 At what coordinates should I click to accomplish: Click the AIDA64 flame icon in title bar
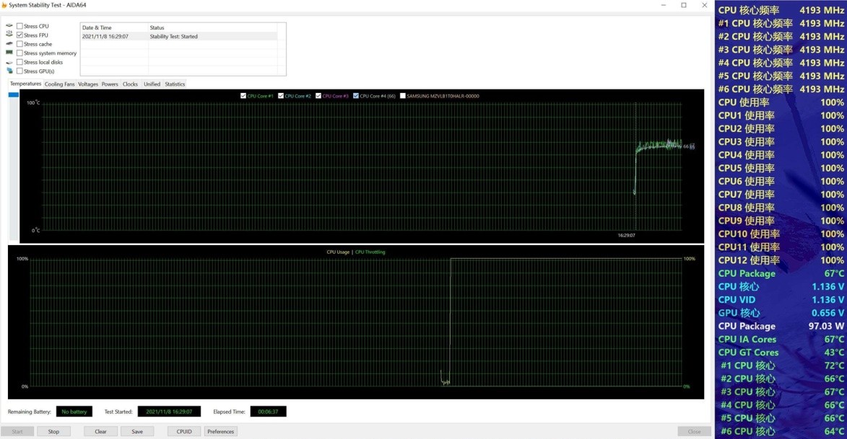pos(4,5)
